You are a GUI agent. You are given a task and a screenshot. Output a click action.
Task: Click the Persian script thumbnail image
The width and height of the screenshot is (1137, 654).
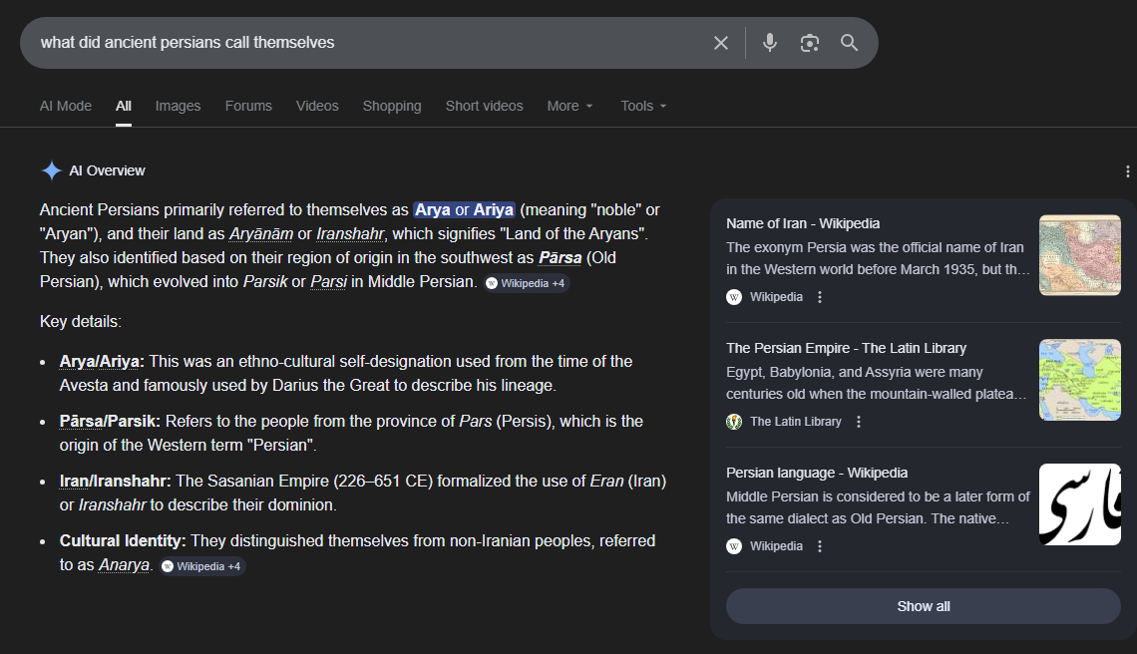[1079, 504]
